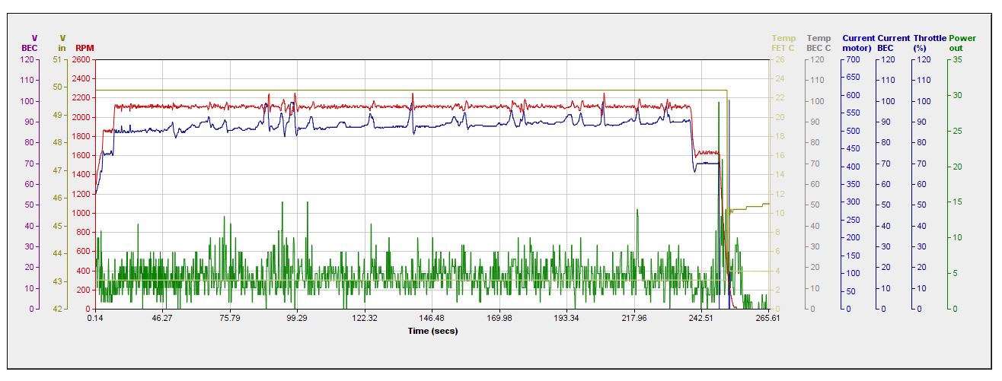
Task: Click the green Power out axis title
Action: (962, 43)
